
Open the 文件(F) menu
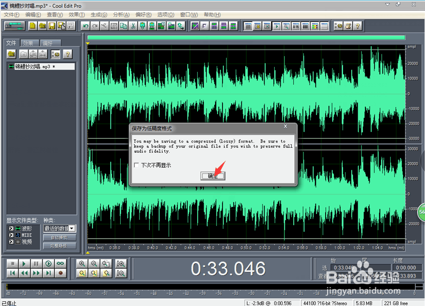point(11,15)
